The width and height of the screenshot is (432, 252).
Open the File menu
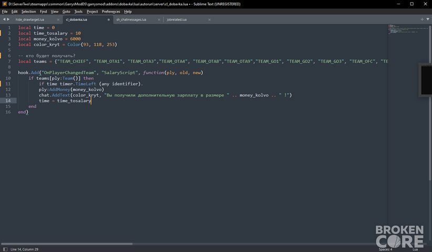[5, 12]
